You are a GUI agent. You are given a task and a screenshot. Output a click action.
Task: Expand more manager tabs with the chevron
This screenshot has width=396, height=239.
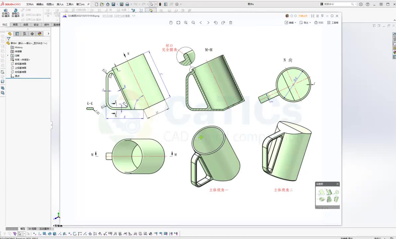(48, 34)
